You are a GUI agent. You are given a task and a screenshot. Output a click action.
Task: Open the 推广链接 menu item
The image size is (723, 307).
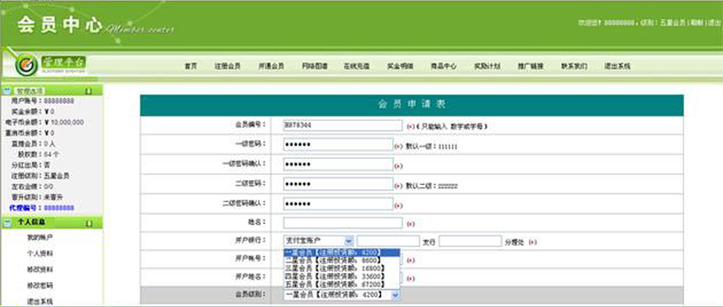click(x=530, y=67)
